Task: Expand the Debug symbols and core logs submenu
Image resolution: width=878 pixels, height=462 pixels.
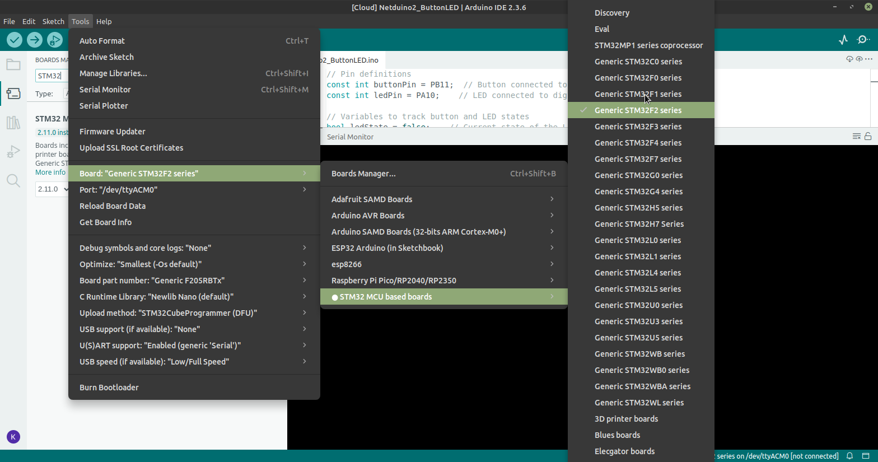Action: pyautogui.click(x=194, y=248)
